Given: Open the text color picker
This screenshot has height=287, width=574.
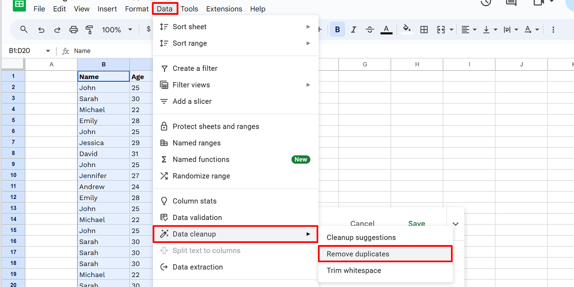Looking at the screenshot, I should click(386, 29).
